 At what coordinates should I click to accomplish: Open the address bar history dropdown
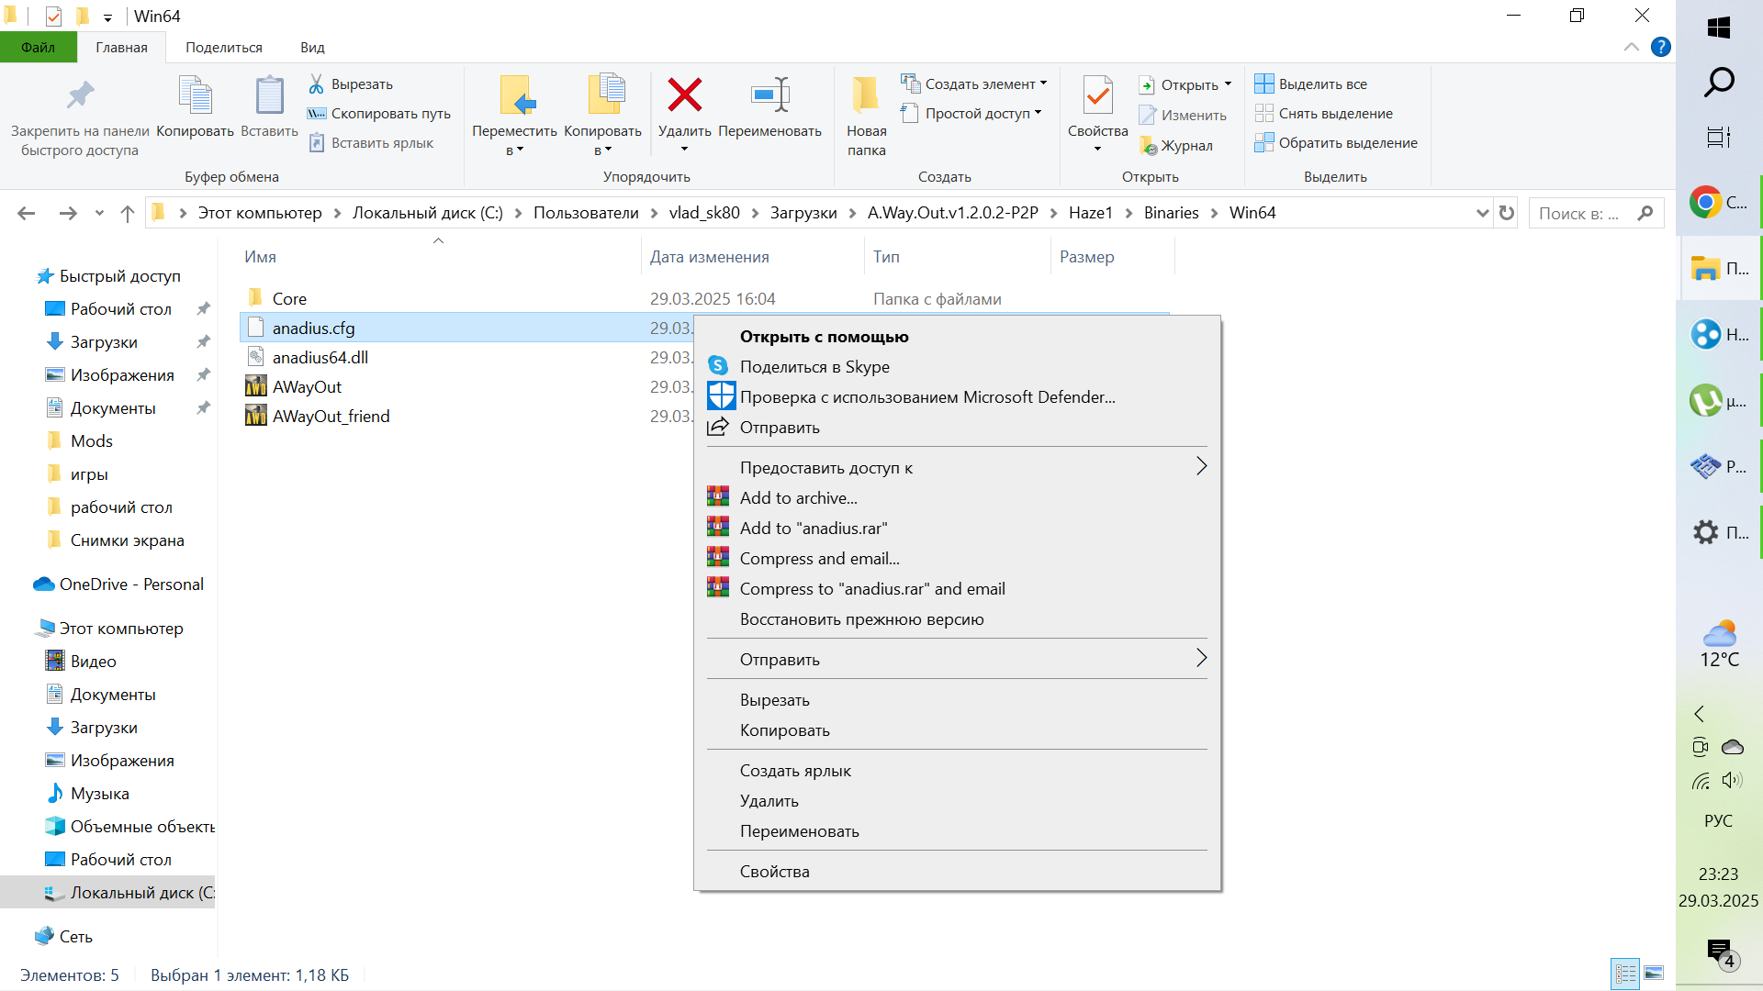[1482, 213]
